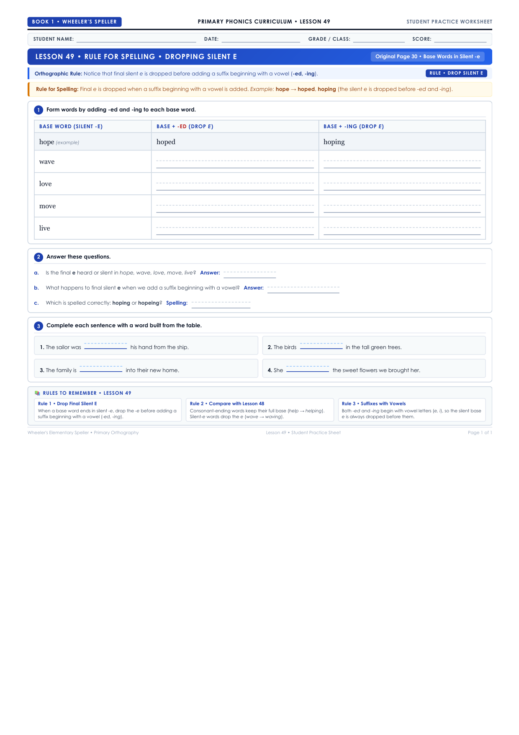Viewport: 519px width, 735px height.
Task: Click the Date blank line
Action: coord(261,39)
